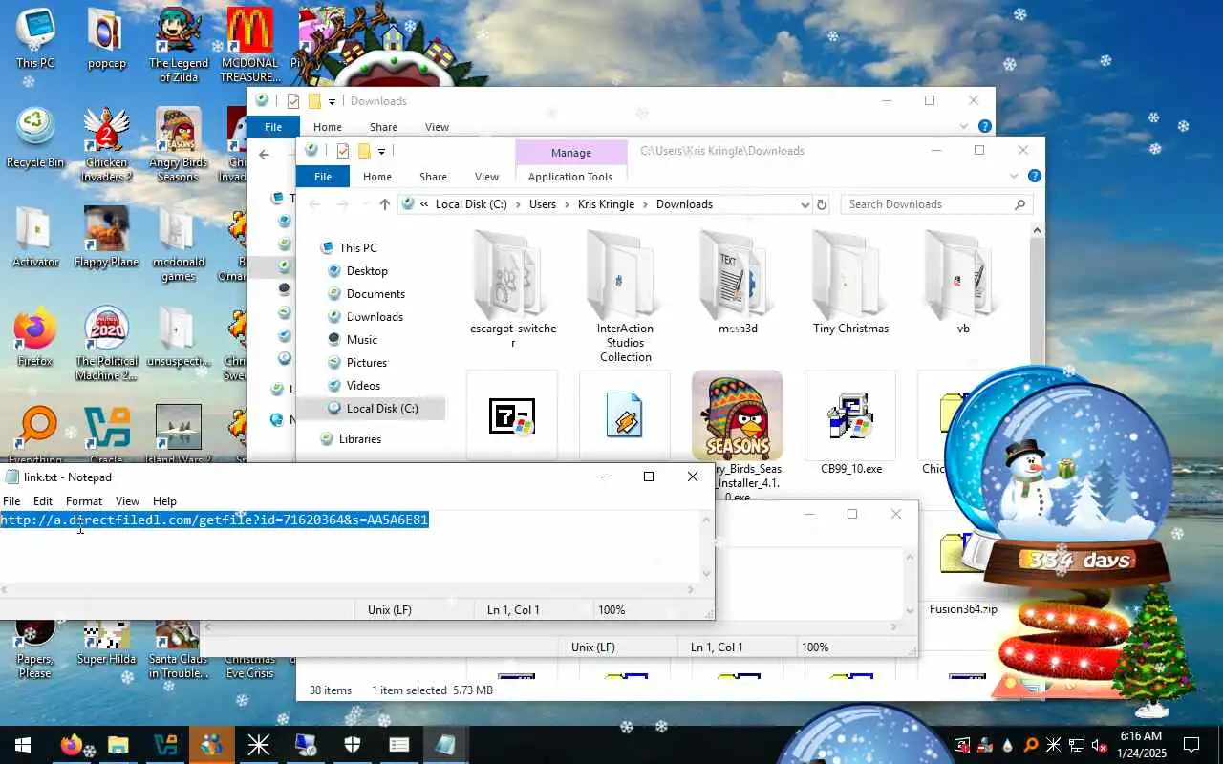This screenshot has height=764, width=1223.
Task: Open Notepad's Help menu
Action: click(x=164, y=500)
